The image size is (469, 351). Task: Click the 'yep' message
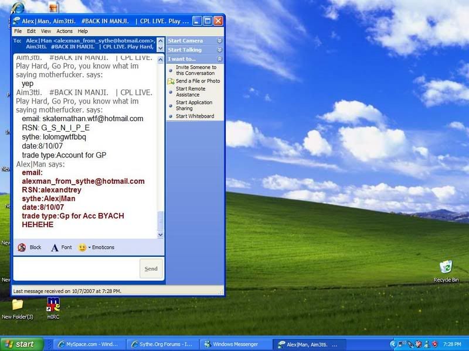(28, 84)
